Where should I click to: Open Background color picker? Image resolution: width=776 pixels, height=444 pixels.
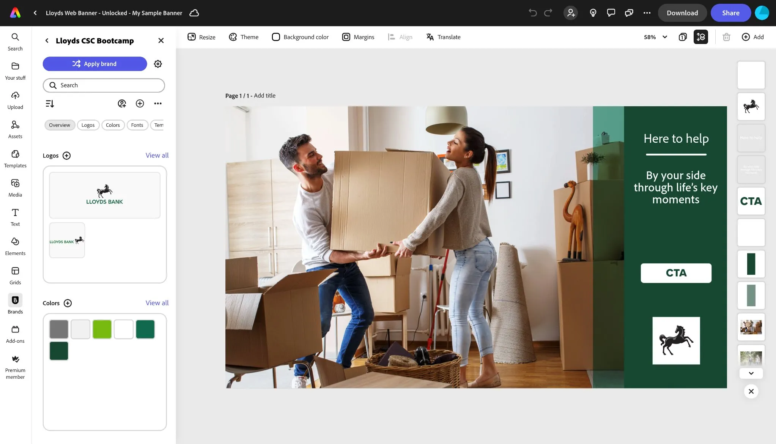(x=300, y=37)
